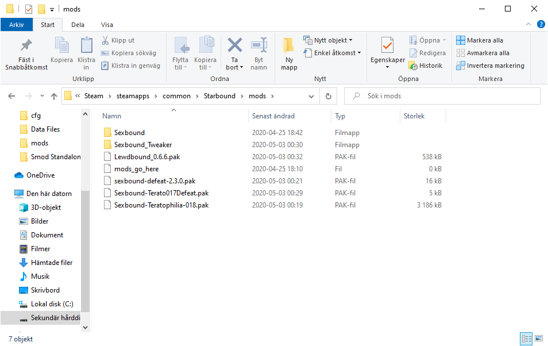
Task: Create a new folder with Ny mapp
Action: (289, 54)
